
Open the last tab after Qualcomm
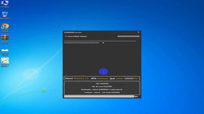[131, 79]
